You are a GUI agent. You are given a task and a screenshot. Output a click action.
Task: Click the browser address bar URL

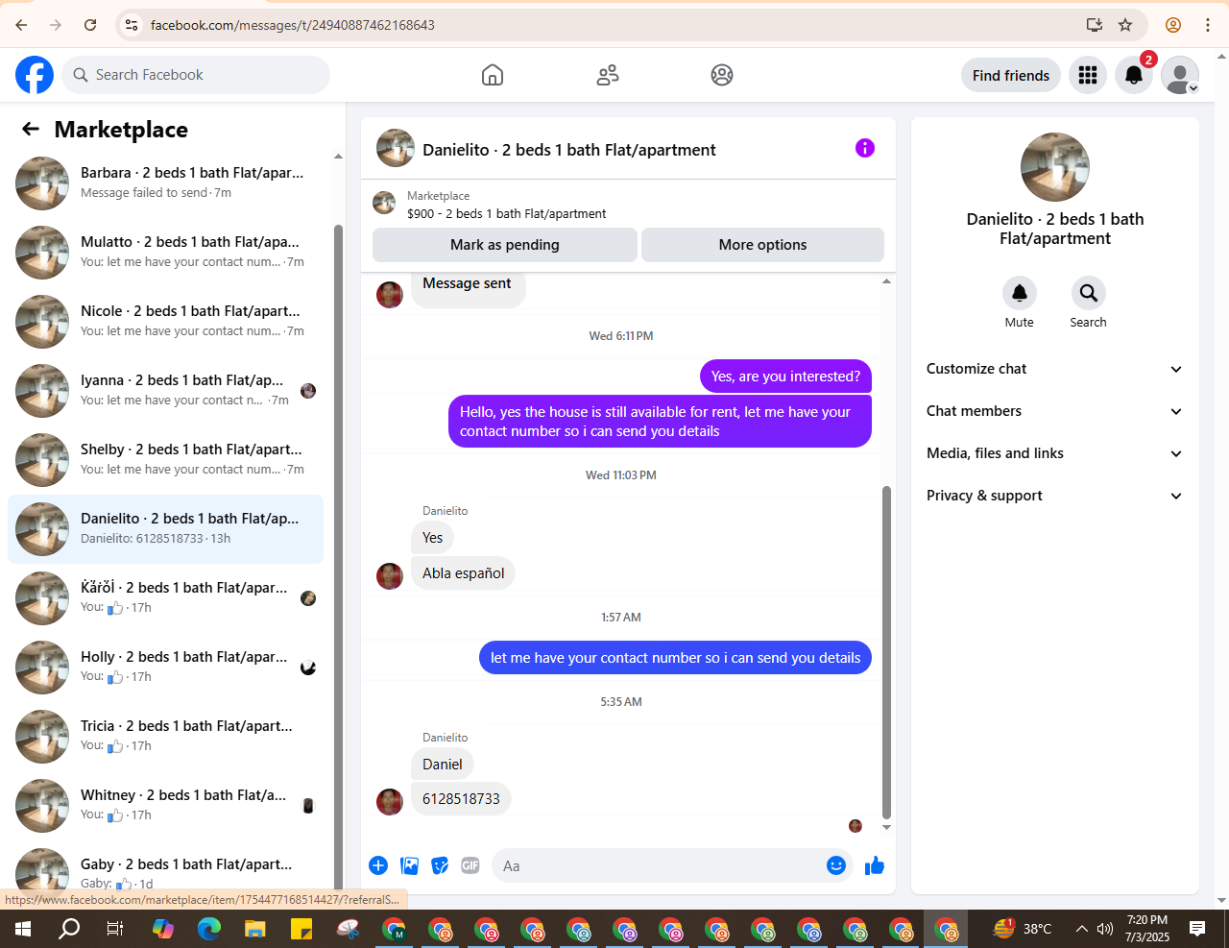pyautogui.click(x=293, y=25)
